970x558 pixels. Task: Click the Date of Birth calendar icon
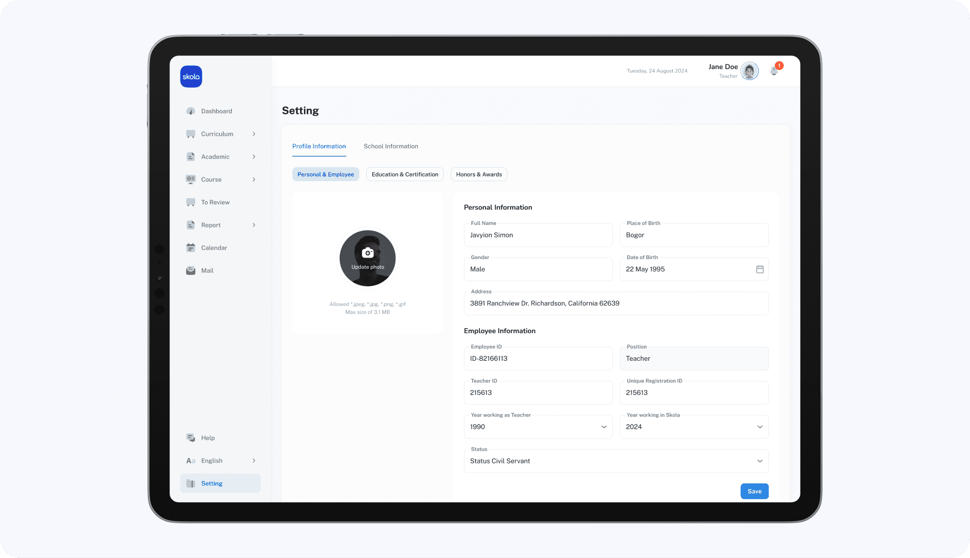click(x=760, y=269)
